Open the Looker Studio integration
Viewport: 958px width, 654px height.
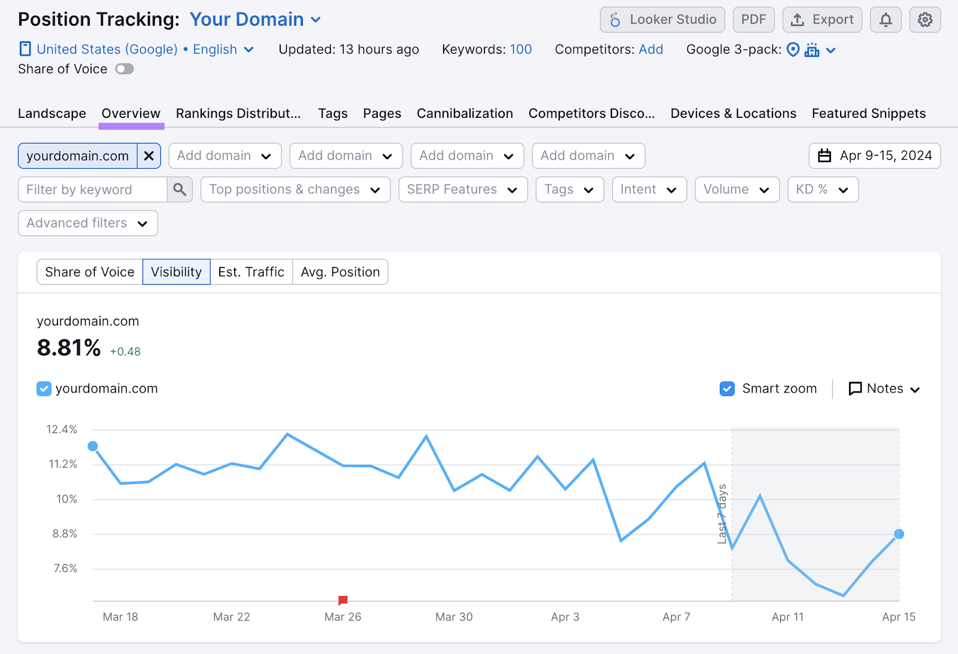click(x=662, y=19)
